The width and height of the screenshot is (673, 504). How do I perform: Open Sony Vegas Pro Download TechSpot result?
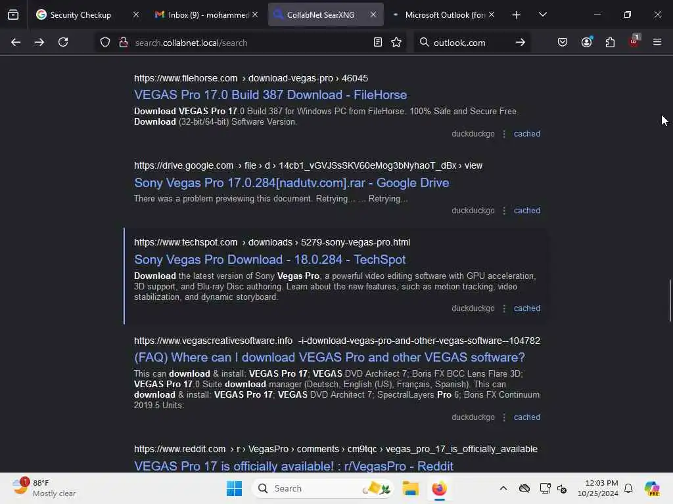point(269,259)
